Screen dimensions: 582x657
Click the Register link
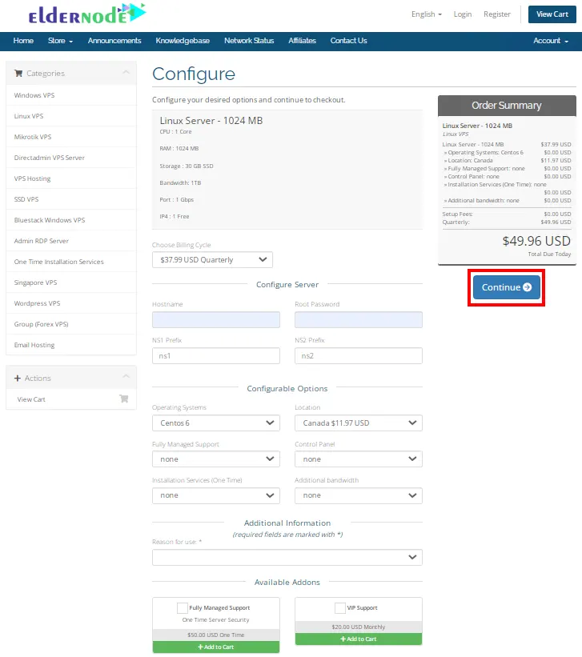[x=497, y=14]
